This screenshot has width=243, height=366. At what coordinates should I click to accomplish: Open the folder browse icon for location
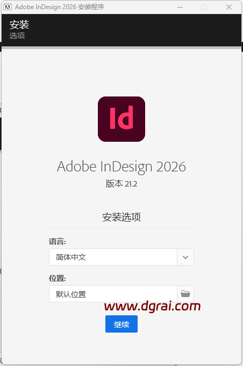point(185,294)
